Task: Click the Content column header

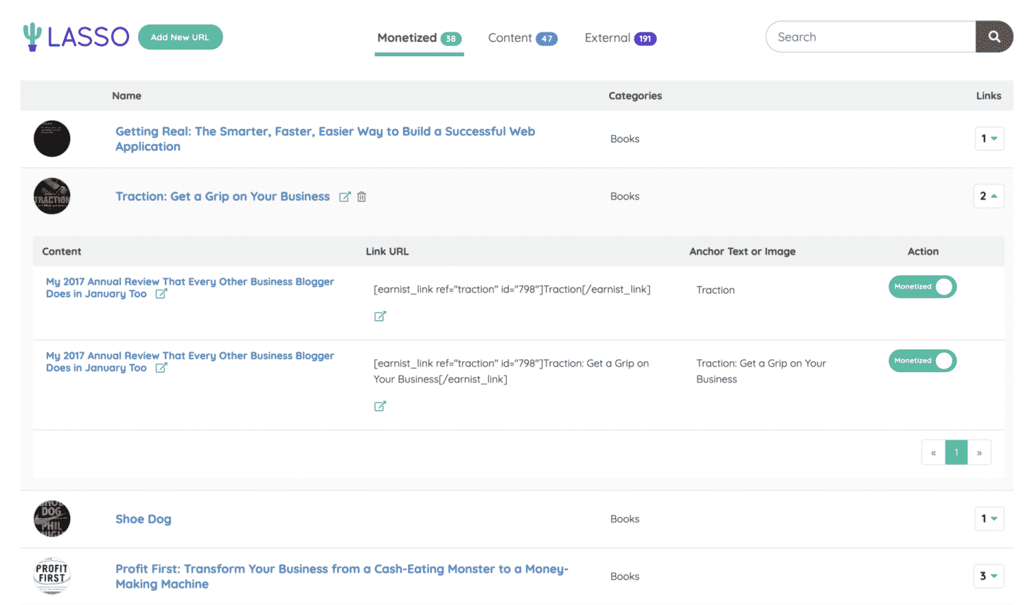Action: pyautogui.click(x=62, y=251)
